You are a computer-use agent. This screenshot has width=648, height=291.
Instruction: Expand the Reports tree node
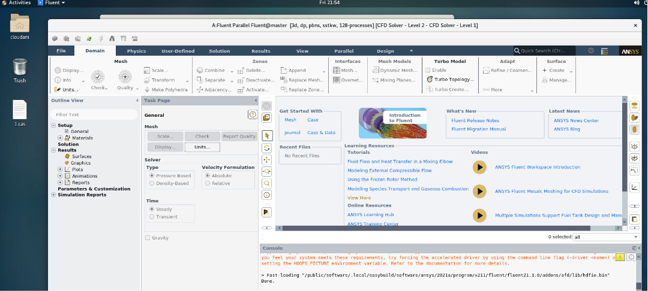[x=60, y=182]
